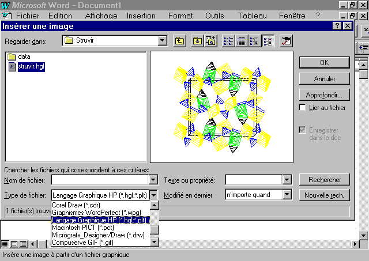Pick Compuserve GIF (*.gif) file type
Screen dimensions: 369x261
pyautogui.click(x=100, y=243)
